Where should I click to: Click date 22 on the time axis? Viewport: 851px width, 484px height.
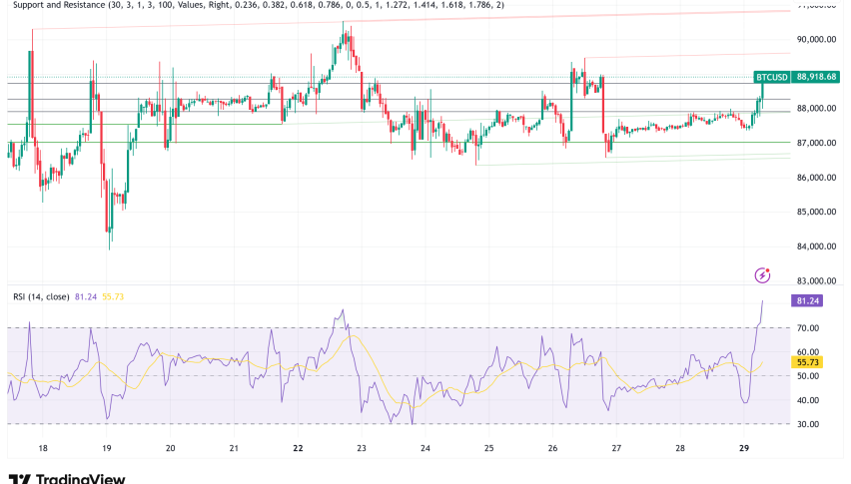(298, 449)
